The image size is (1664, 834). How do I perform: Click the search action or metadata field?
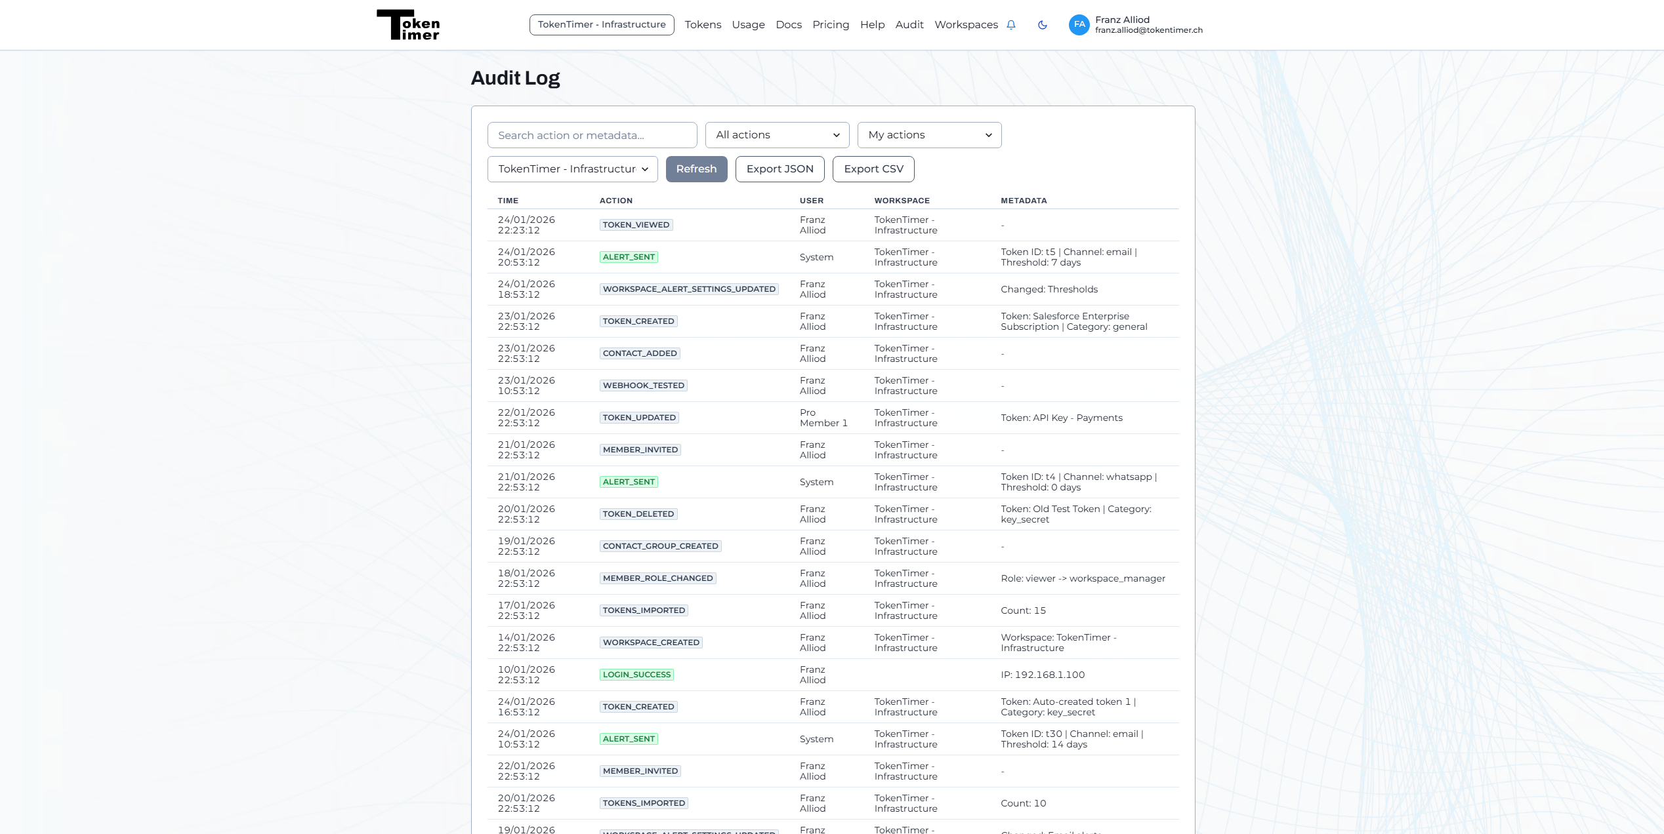tap(591, 134)
